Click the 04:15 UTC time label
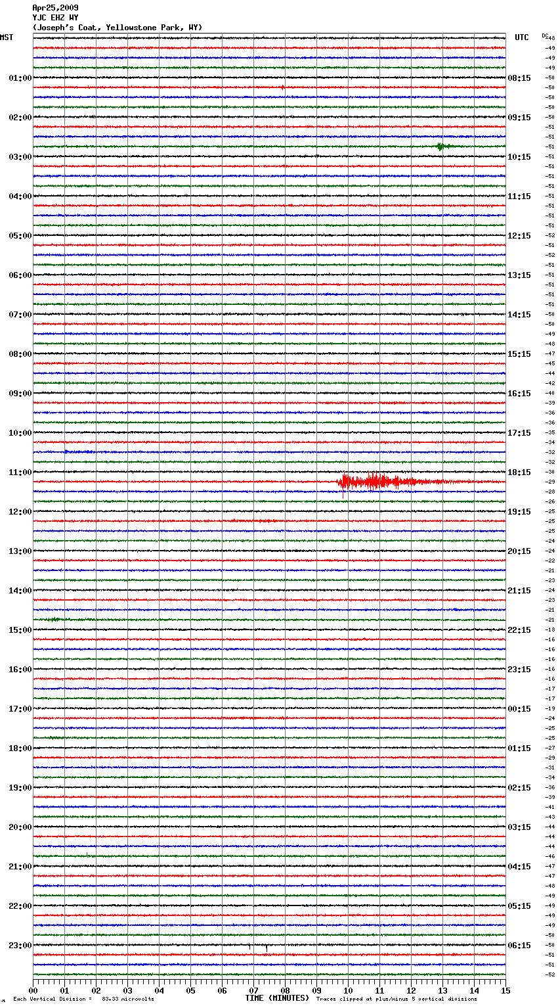This screenshot has width=558, height=1008. tap(519, 867)
